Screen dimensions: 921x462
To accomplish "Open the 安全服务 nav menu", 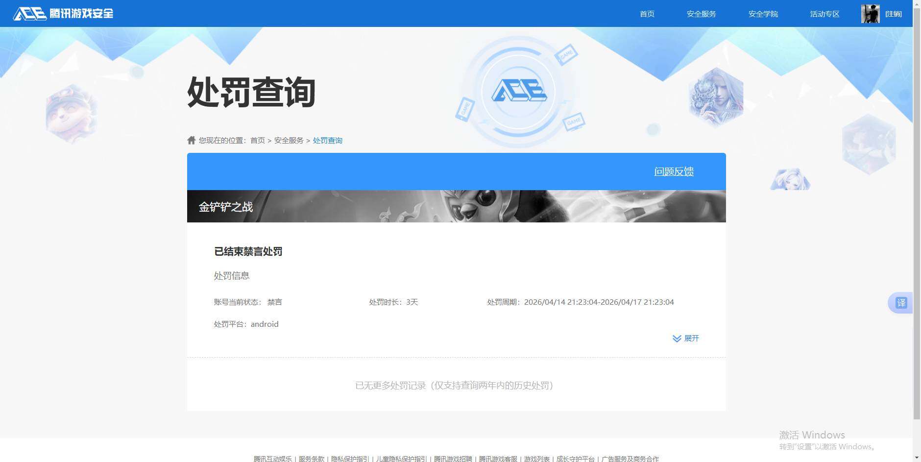I will coord(702,14).
